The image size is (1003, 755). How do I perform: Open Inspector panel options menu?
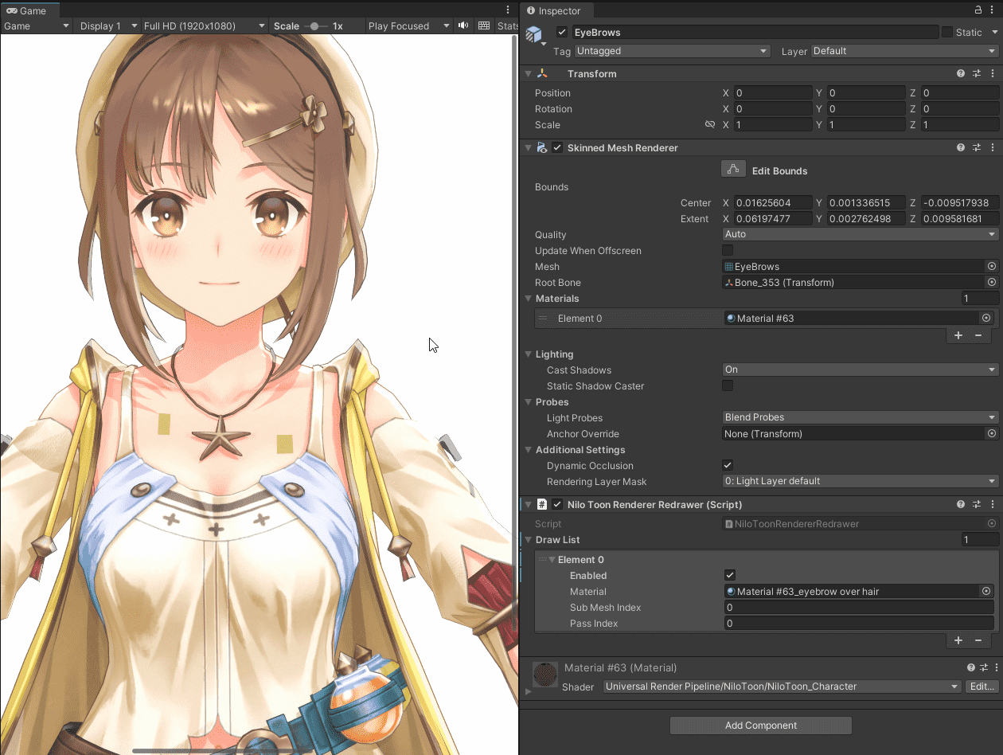993,10
